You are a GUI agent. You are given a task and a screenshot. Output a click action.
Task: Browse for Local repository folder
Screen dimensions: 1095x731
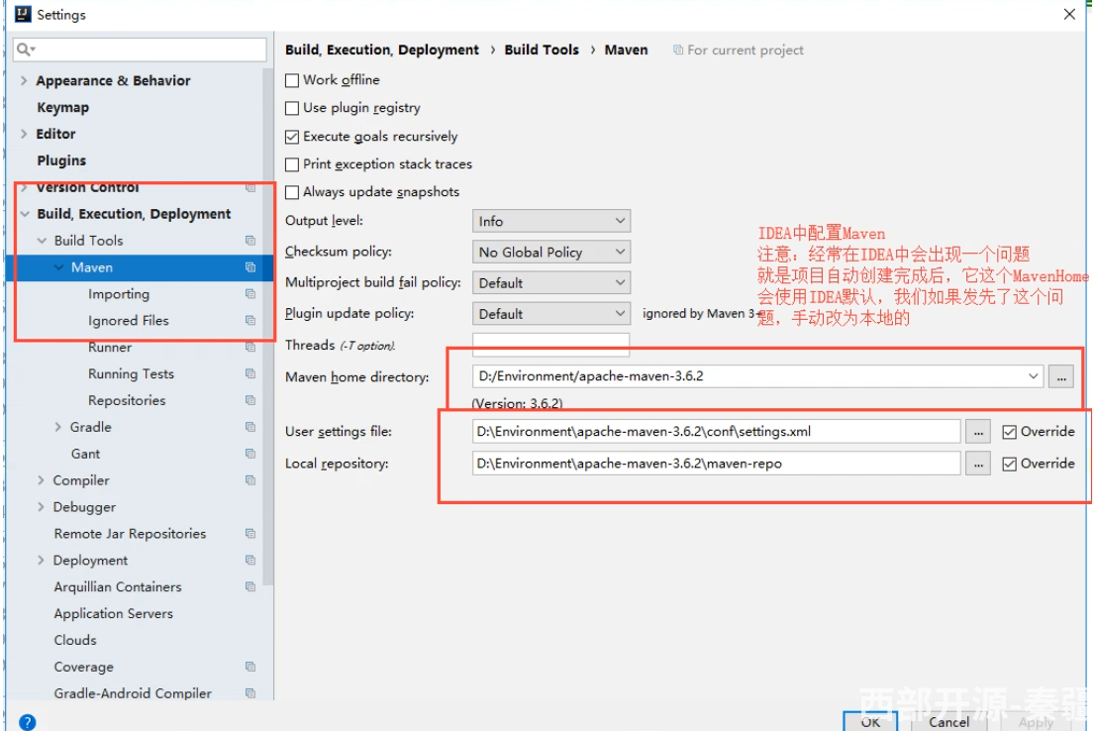click(x=978, y=464)
